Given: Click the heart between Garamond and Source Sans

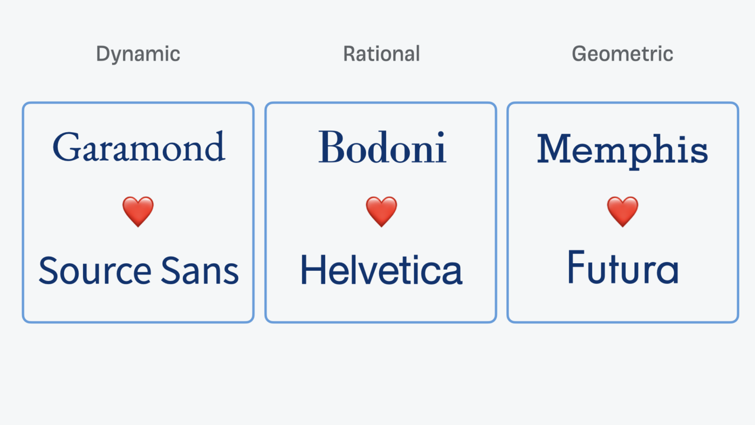Looking at the screenshot, I should click(x=138, y=211).
